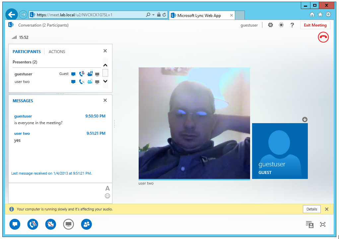Open the participants people button in bottom toolbar
The height and width of the screenshot is (239, 339).
coord(87,224)
